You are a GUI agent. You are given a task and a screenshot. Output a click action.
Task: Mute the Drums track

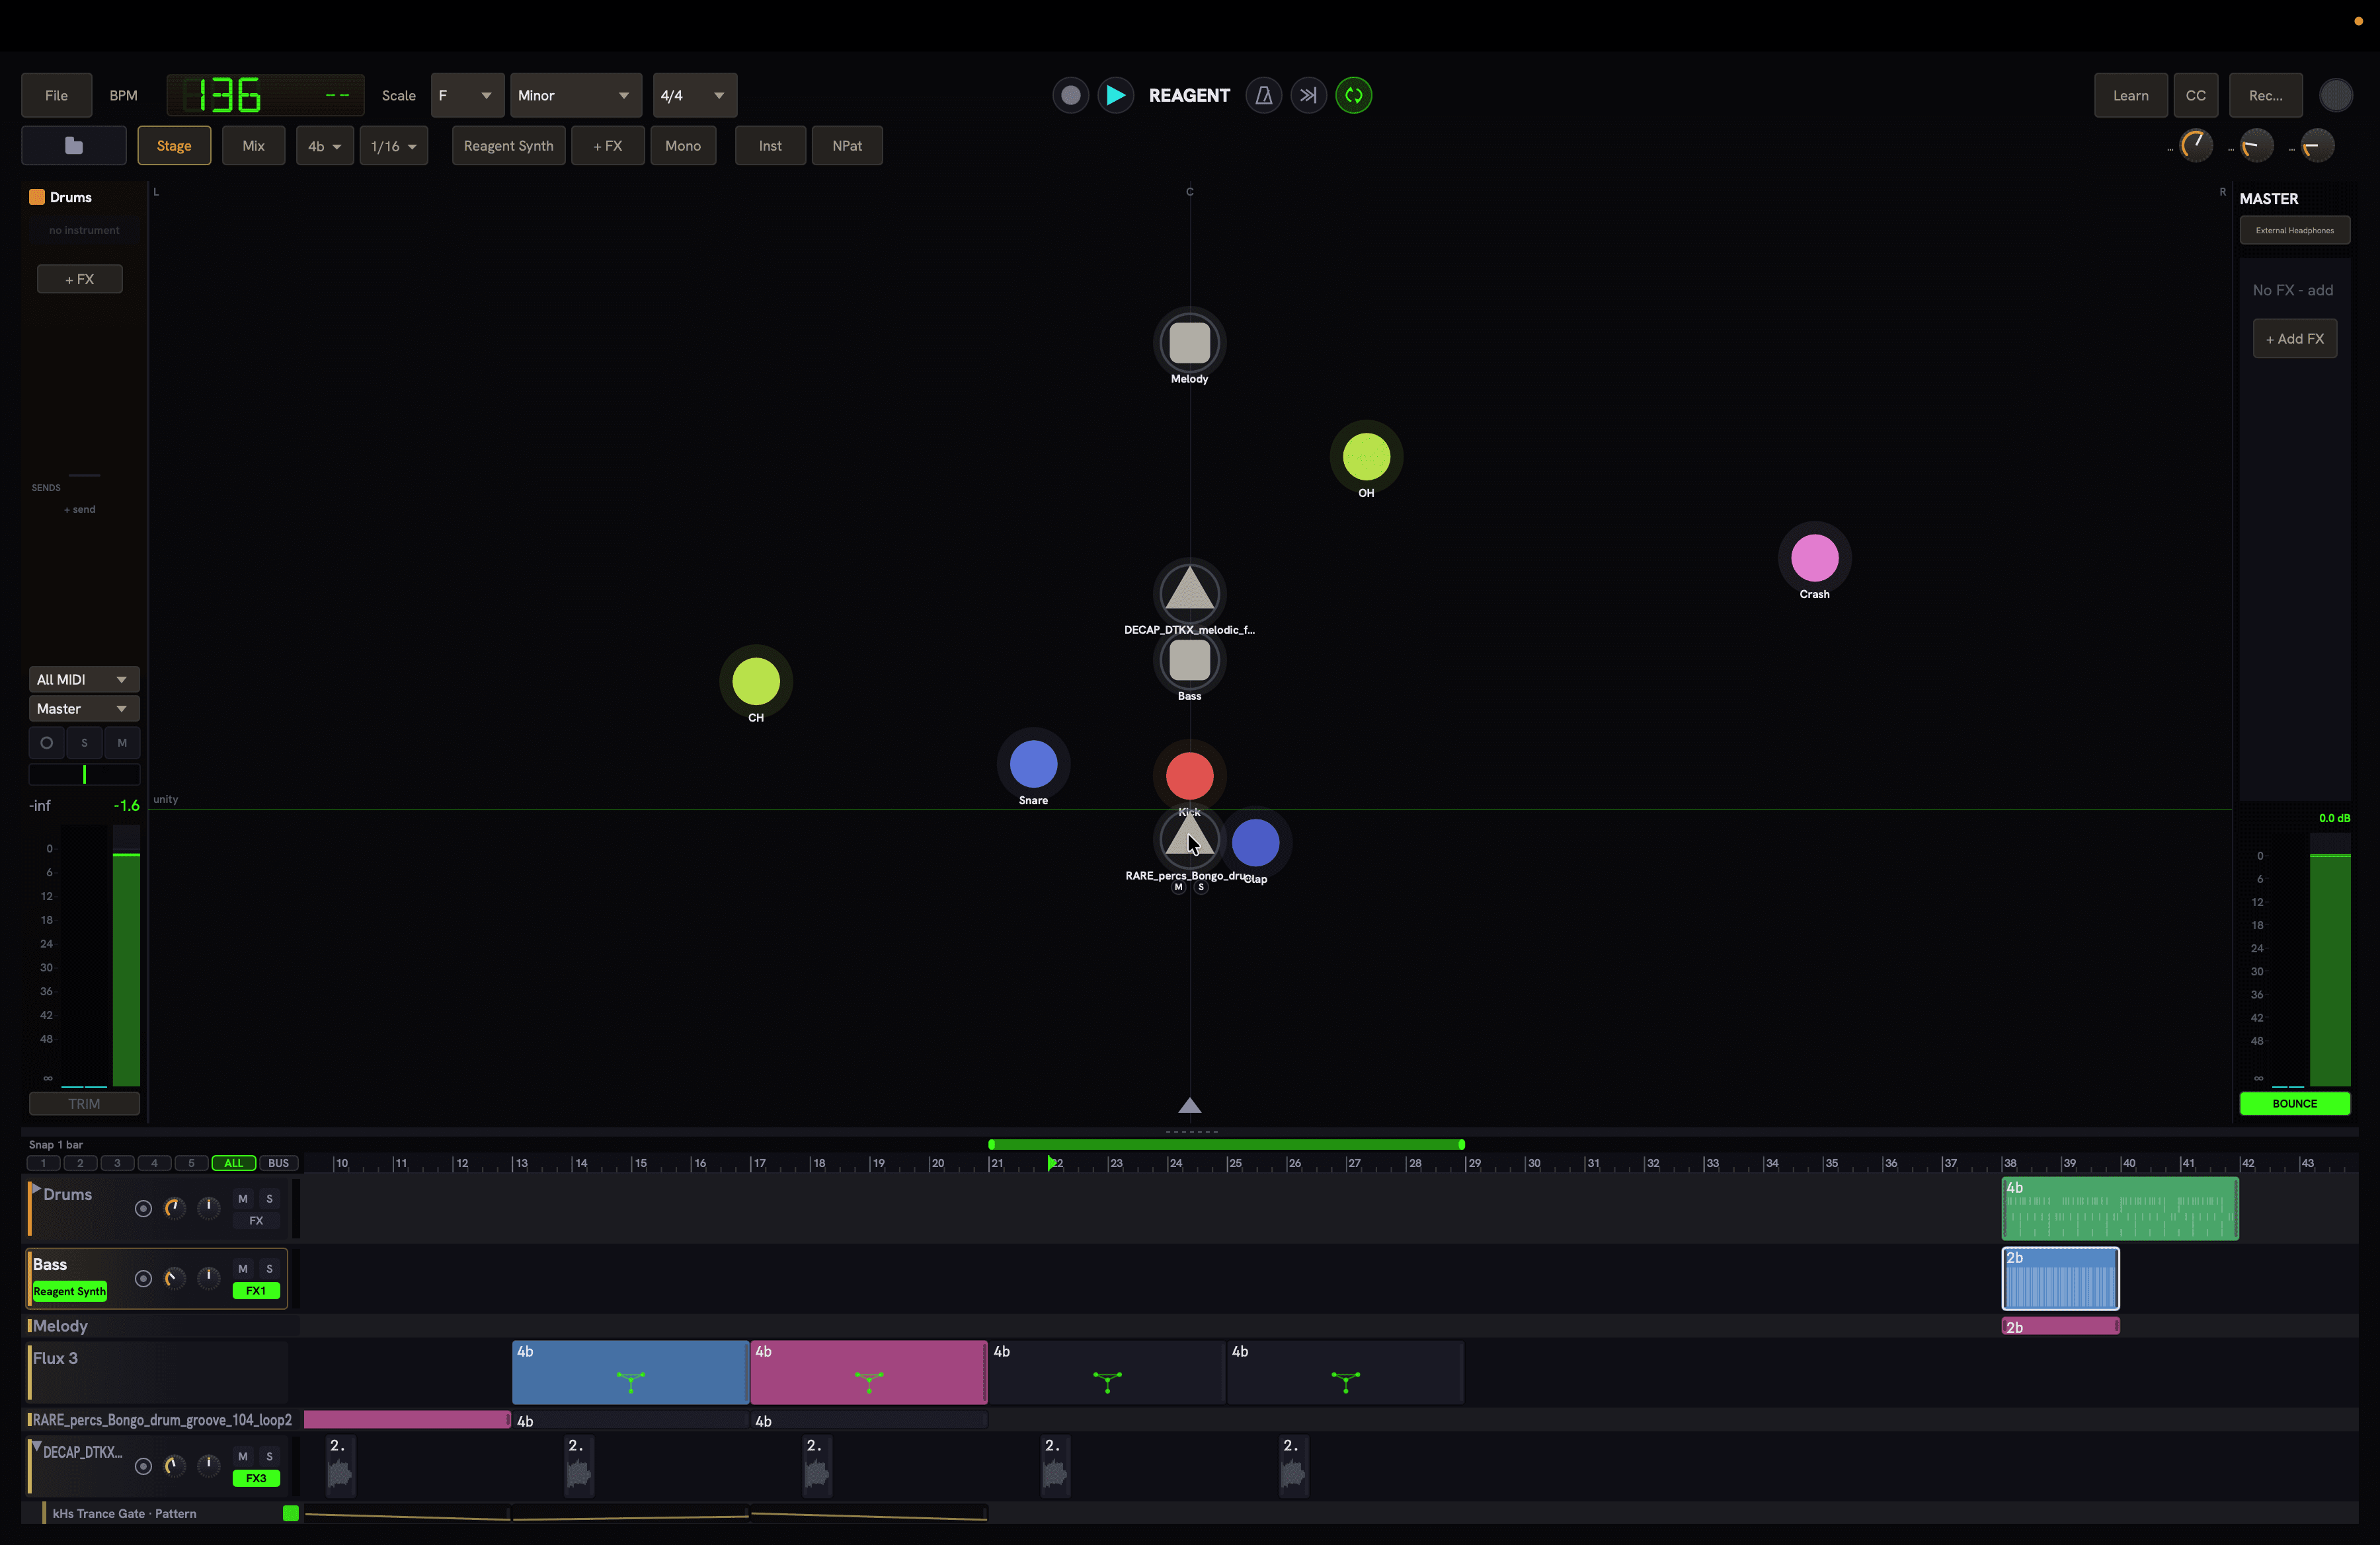tap(243, 1198)
